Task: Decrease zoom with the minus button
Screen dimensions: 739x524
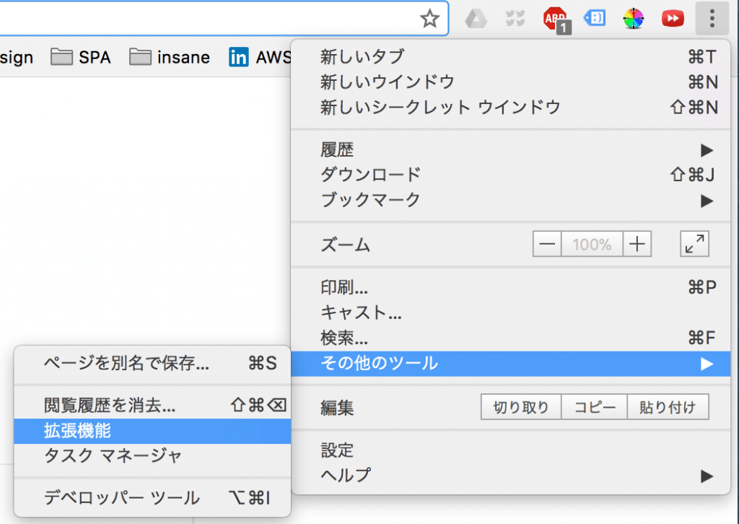Action: [x=547, y=244]
